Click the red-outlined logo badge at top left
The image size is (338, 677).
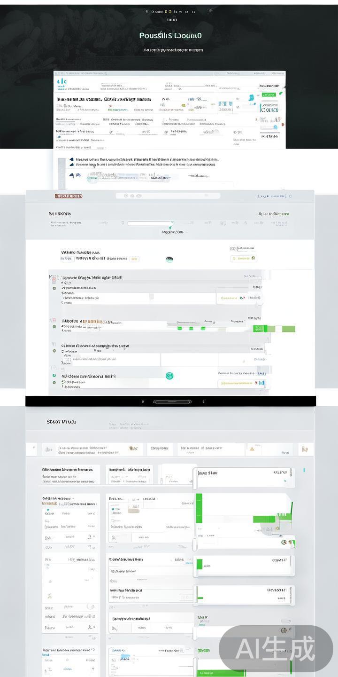point(69,196)
